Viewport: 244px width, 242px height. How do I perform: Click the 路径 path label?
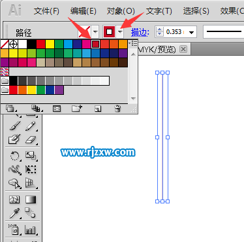(23, 33)
